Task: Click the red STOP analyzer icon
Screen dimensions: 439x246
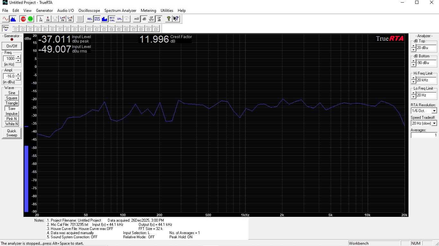Action: coord(23,19)
